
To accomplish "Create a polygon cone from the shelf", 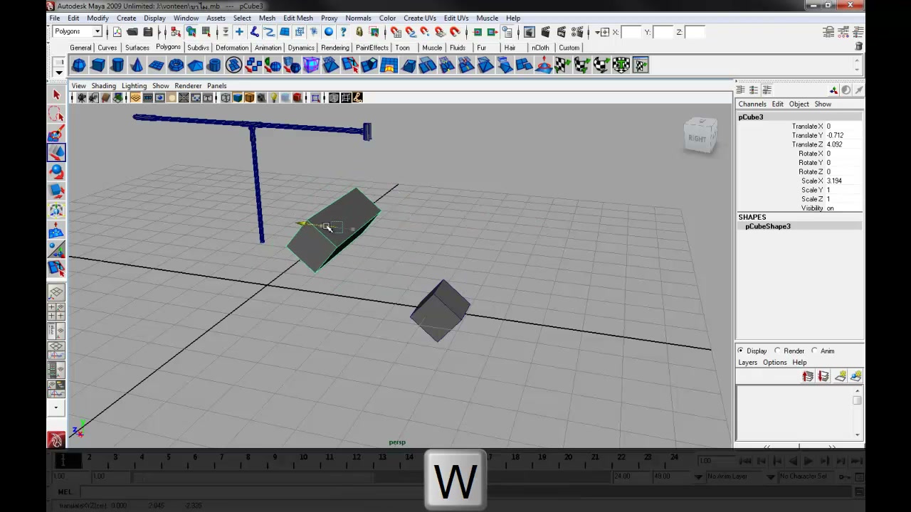I will click(137, 65).
